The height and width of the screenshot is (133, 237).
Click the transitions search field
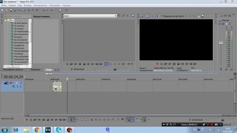point(19,16)
